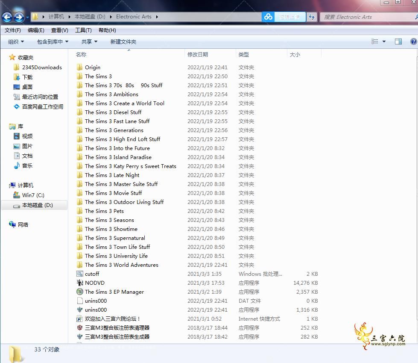Select the cutoff batch file icon
Screen dimensions: 418x363
[80, 274]
